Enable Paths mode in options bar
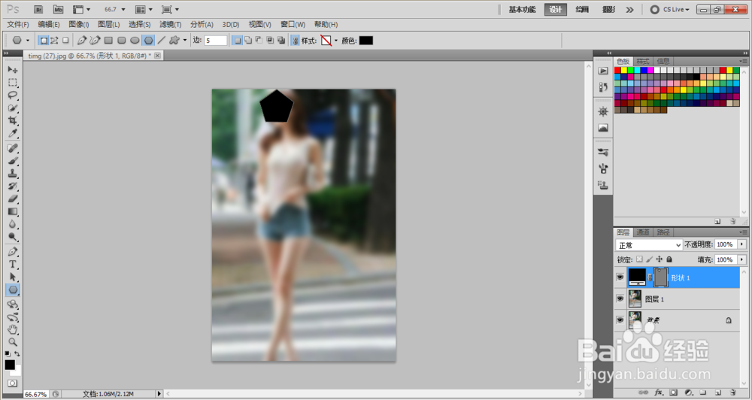 point(55,41)
